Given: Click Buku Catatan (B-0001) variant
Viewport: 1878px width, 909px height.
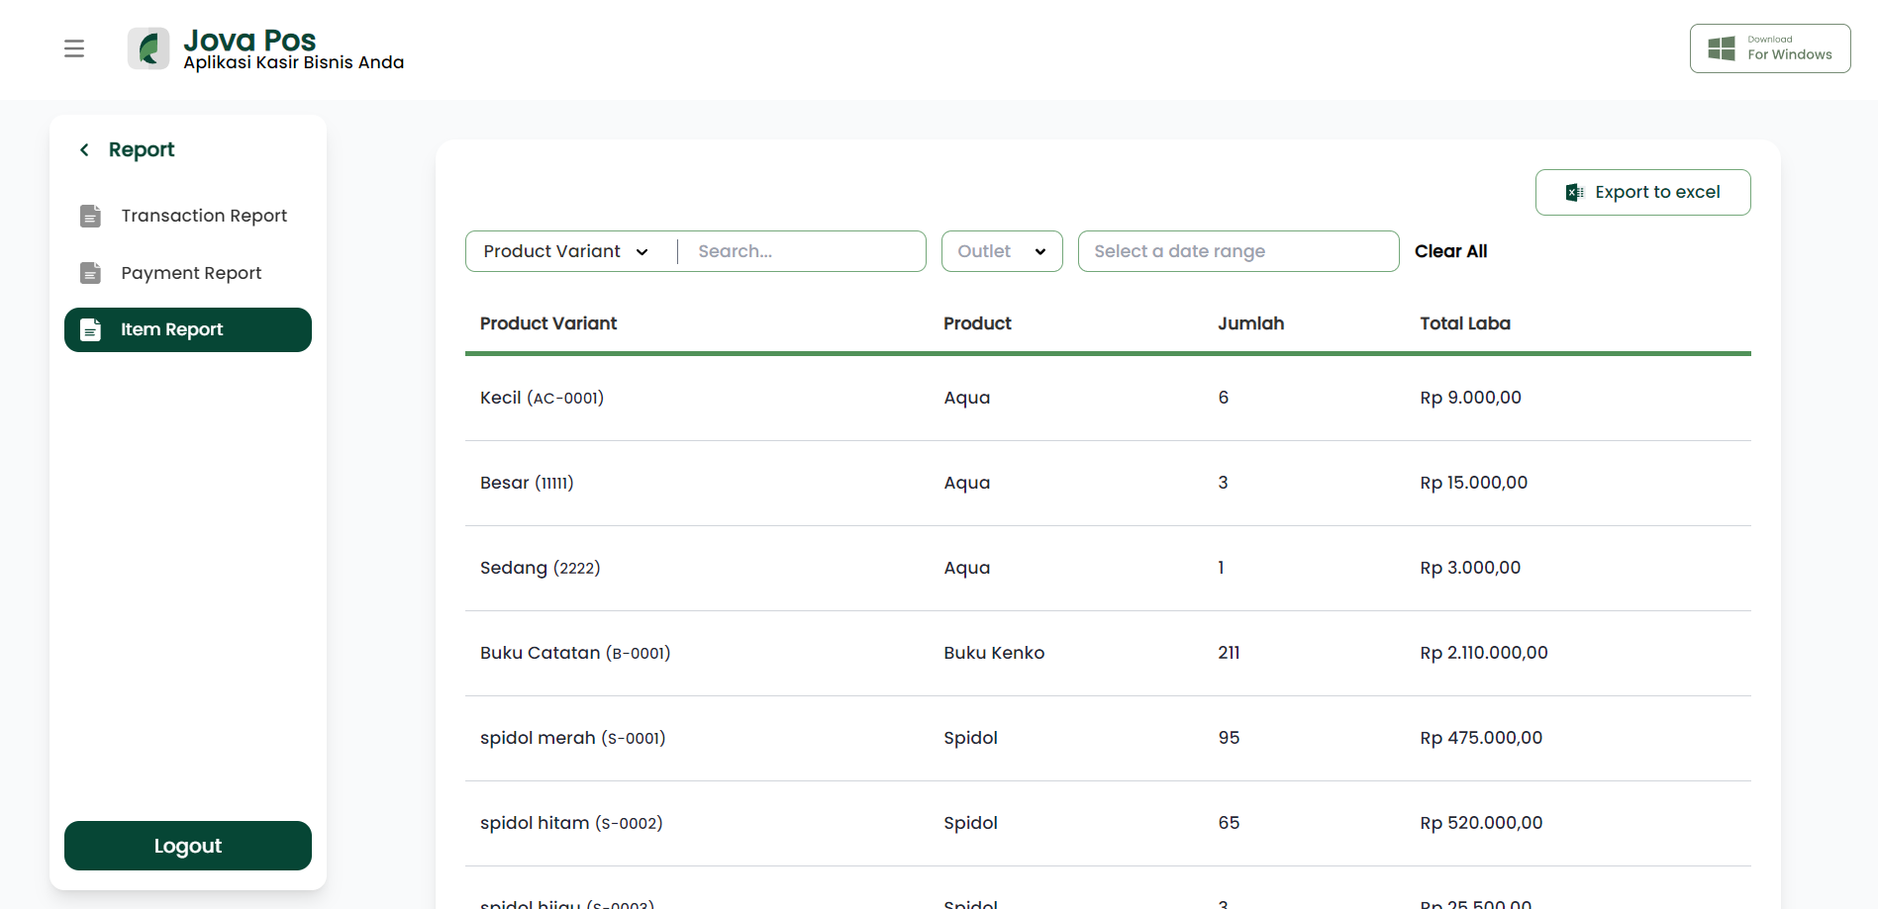Looking at the screenshot, I should [575, 653].
